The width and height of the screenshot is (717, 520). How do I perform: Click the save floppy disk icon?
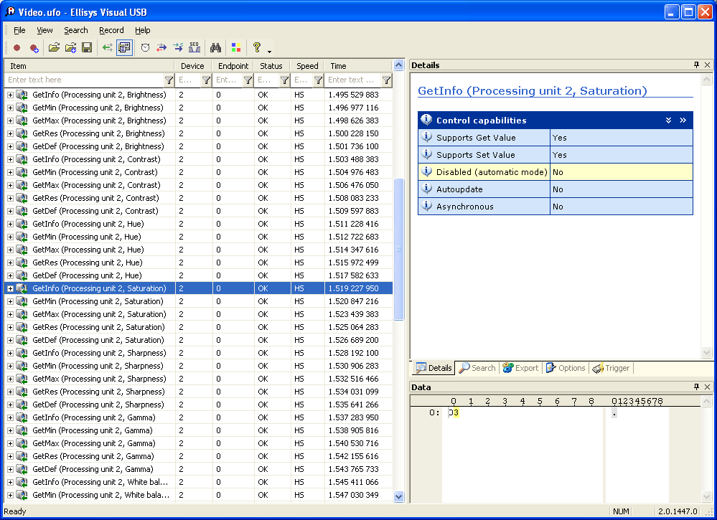(x=87, y=48)
